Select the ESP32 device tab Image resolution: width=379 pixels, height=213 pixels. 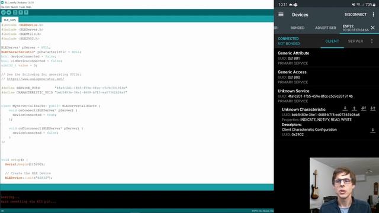click(355, 28)
